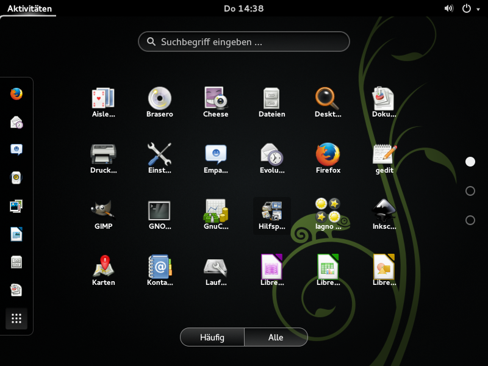Open Kontakte address book
The image size is (488, 366).
tap(160, 270)
